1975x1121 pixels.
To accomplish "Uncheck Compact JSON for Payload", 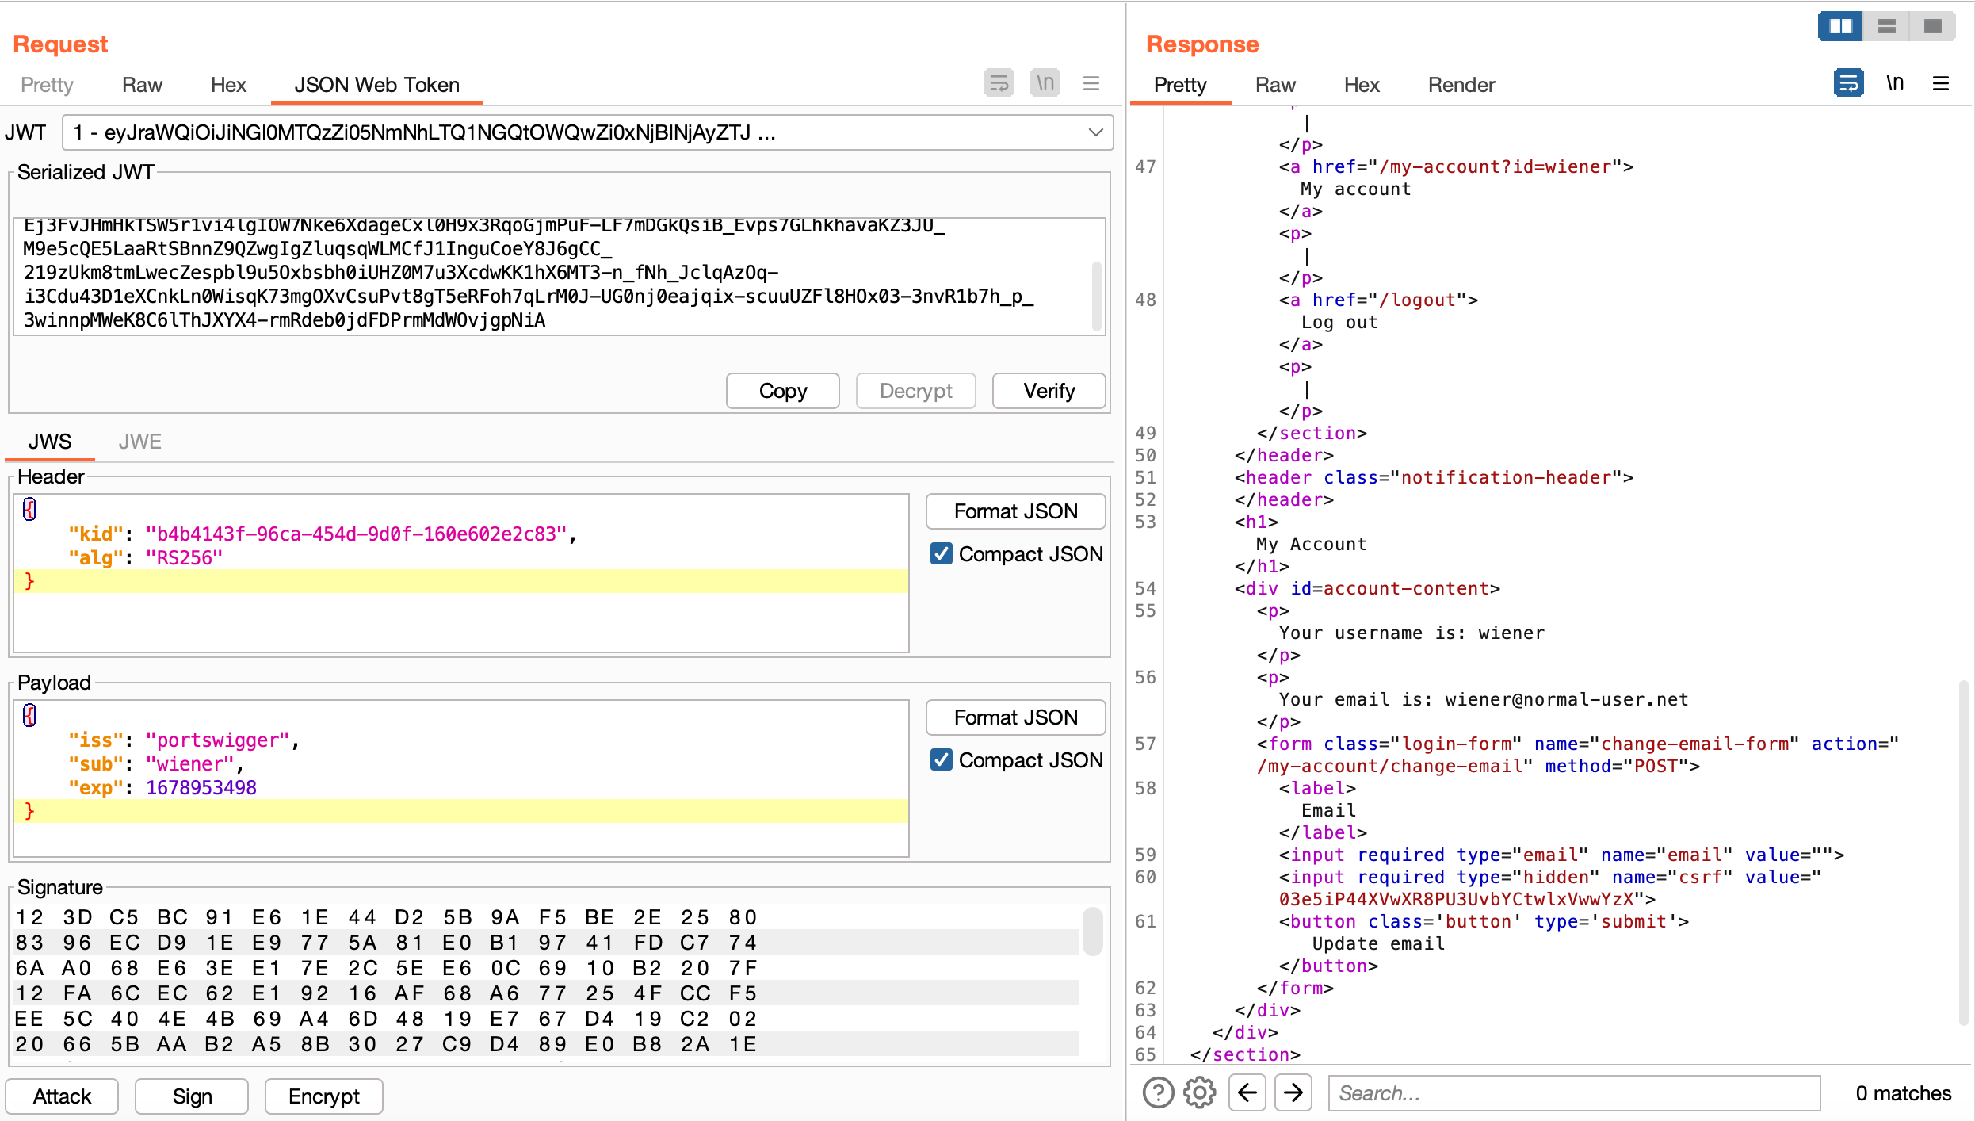I will [942, 759].
